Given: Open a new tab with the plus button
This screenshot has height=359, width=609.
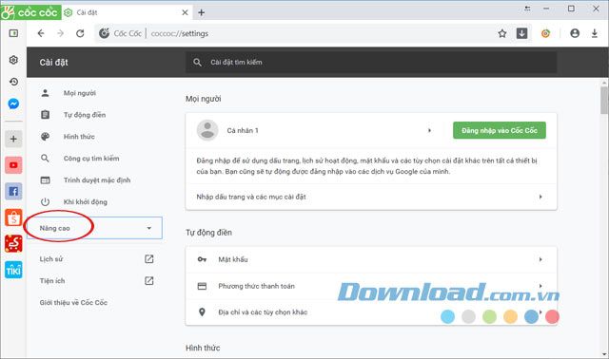Looking at the screenshot, I should [x=201, y=12].
